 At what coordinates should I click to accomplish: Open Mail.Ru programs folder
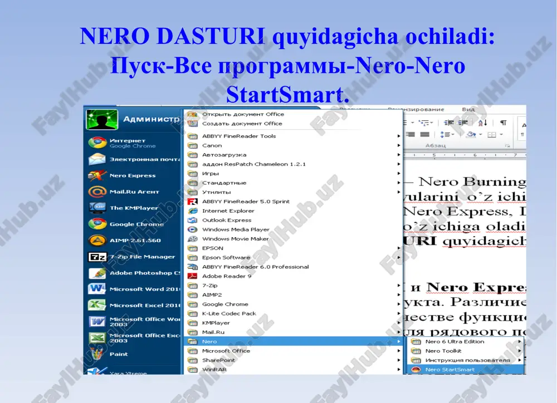[292, 332]
